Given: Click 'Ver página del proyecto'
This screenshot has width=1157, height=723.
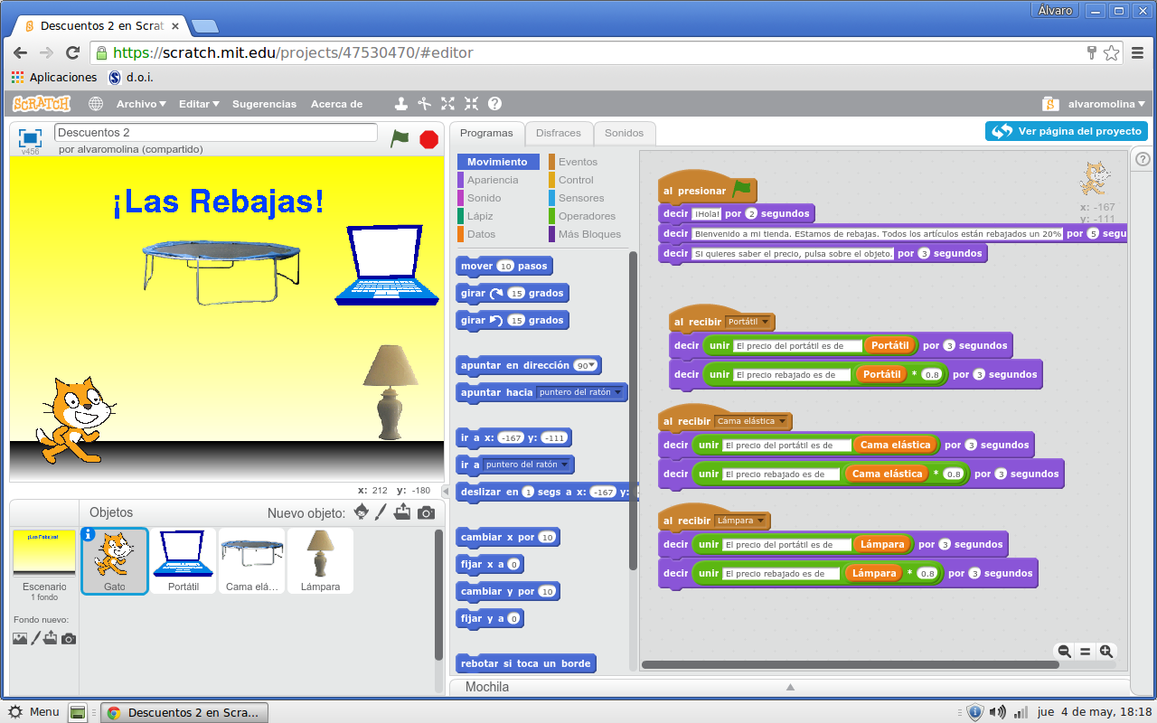Looking at the screenshot, I should (x=1067, y=130).
